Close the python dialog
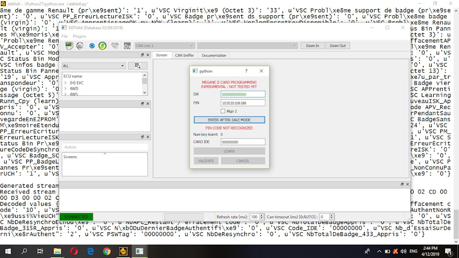Image resolution: width=459 pixels, height=258 pixels. [262, 71]
